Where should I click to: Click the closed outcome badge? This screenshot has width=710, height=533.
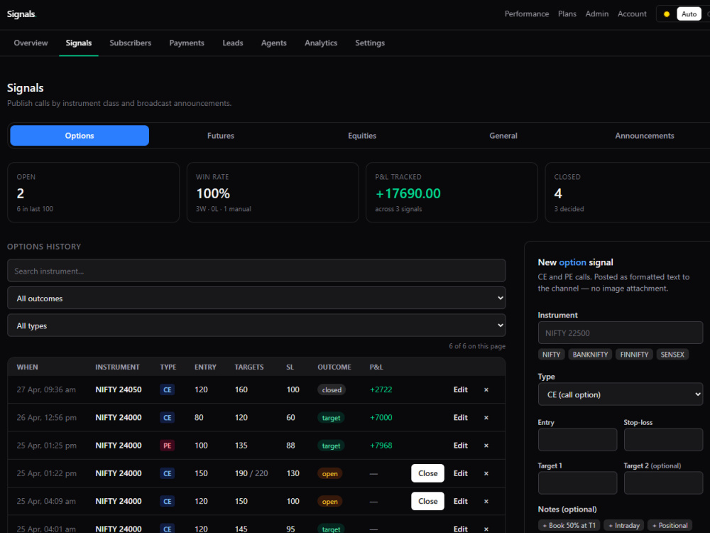pyautogui.click(x=332, y=389)
